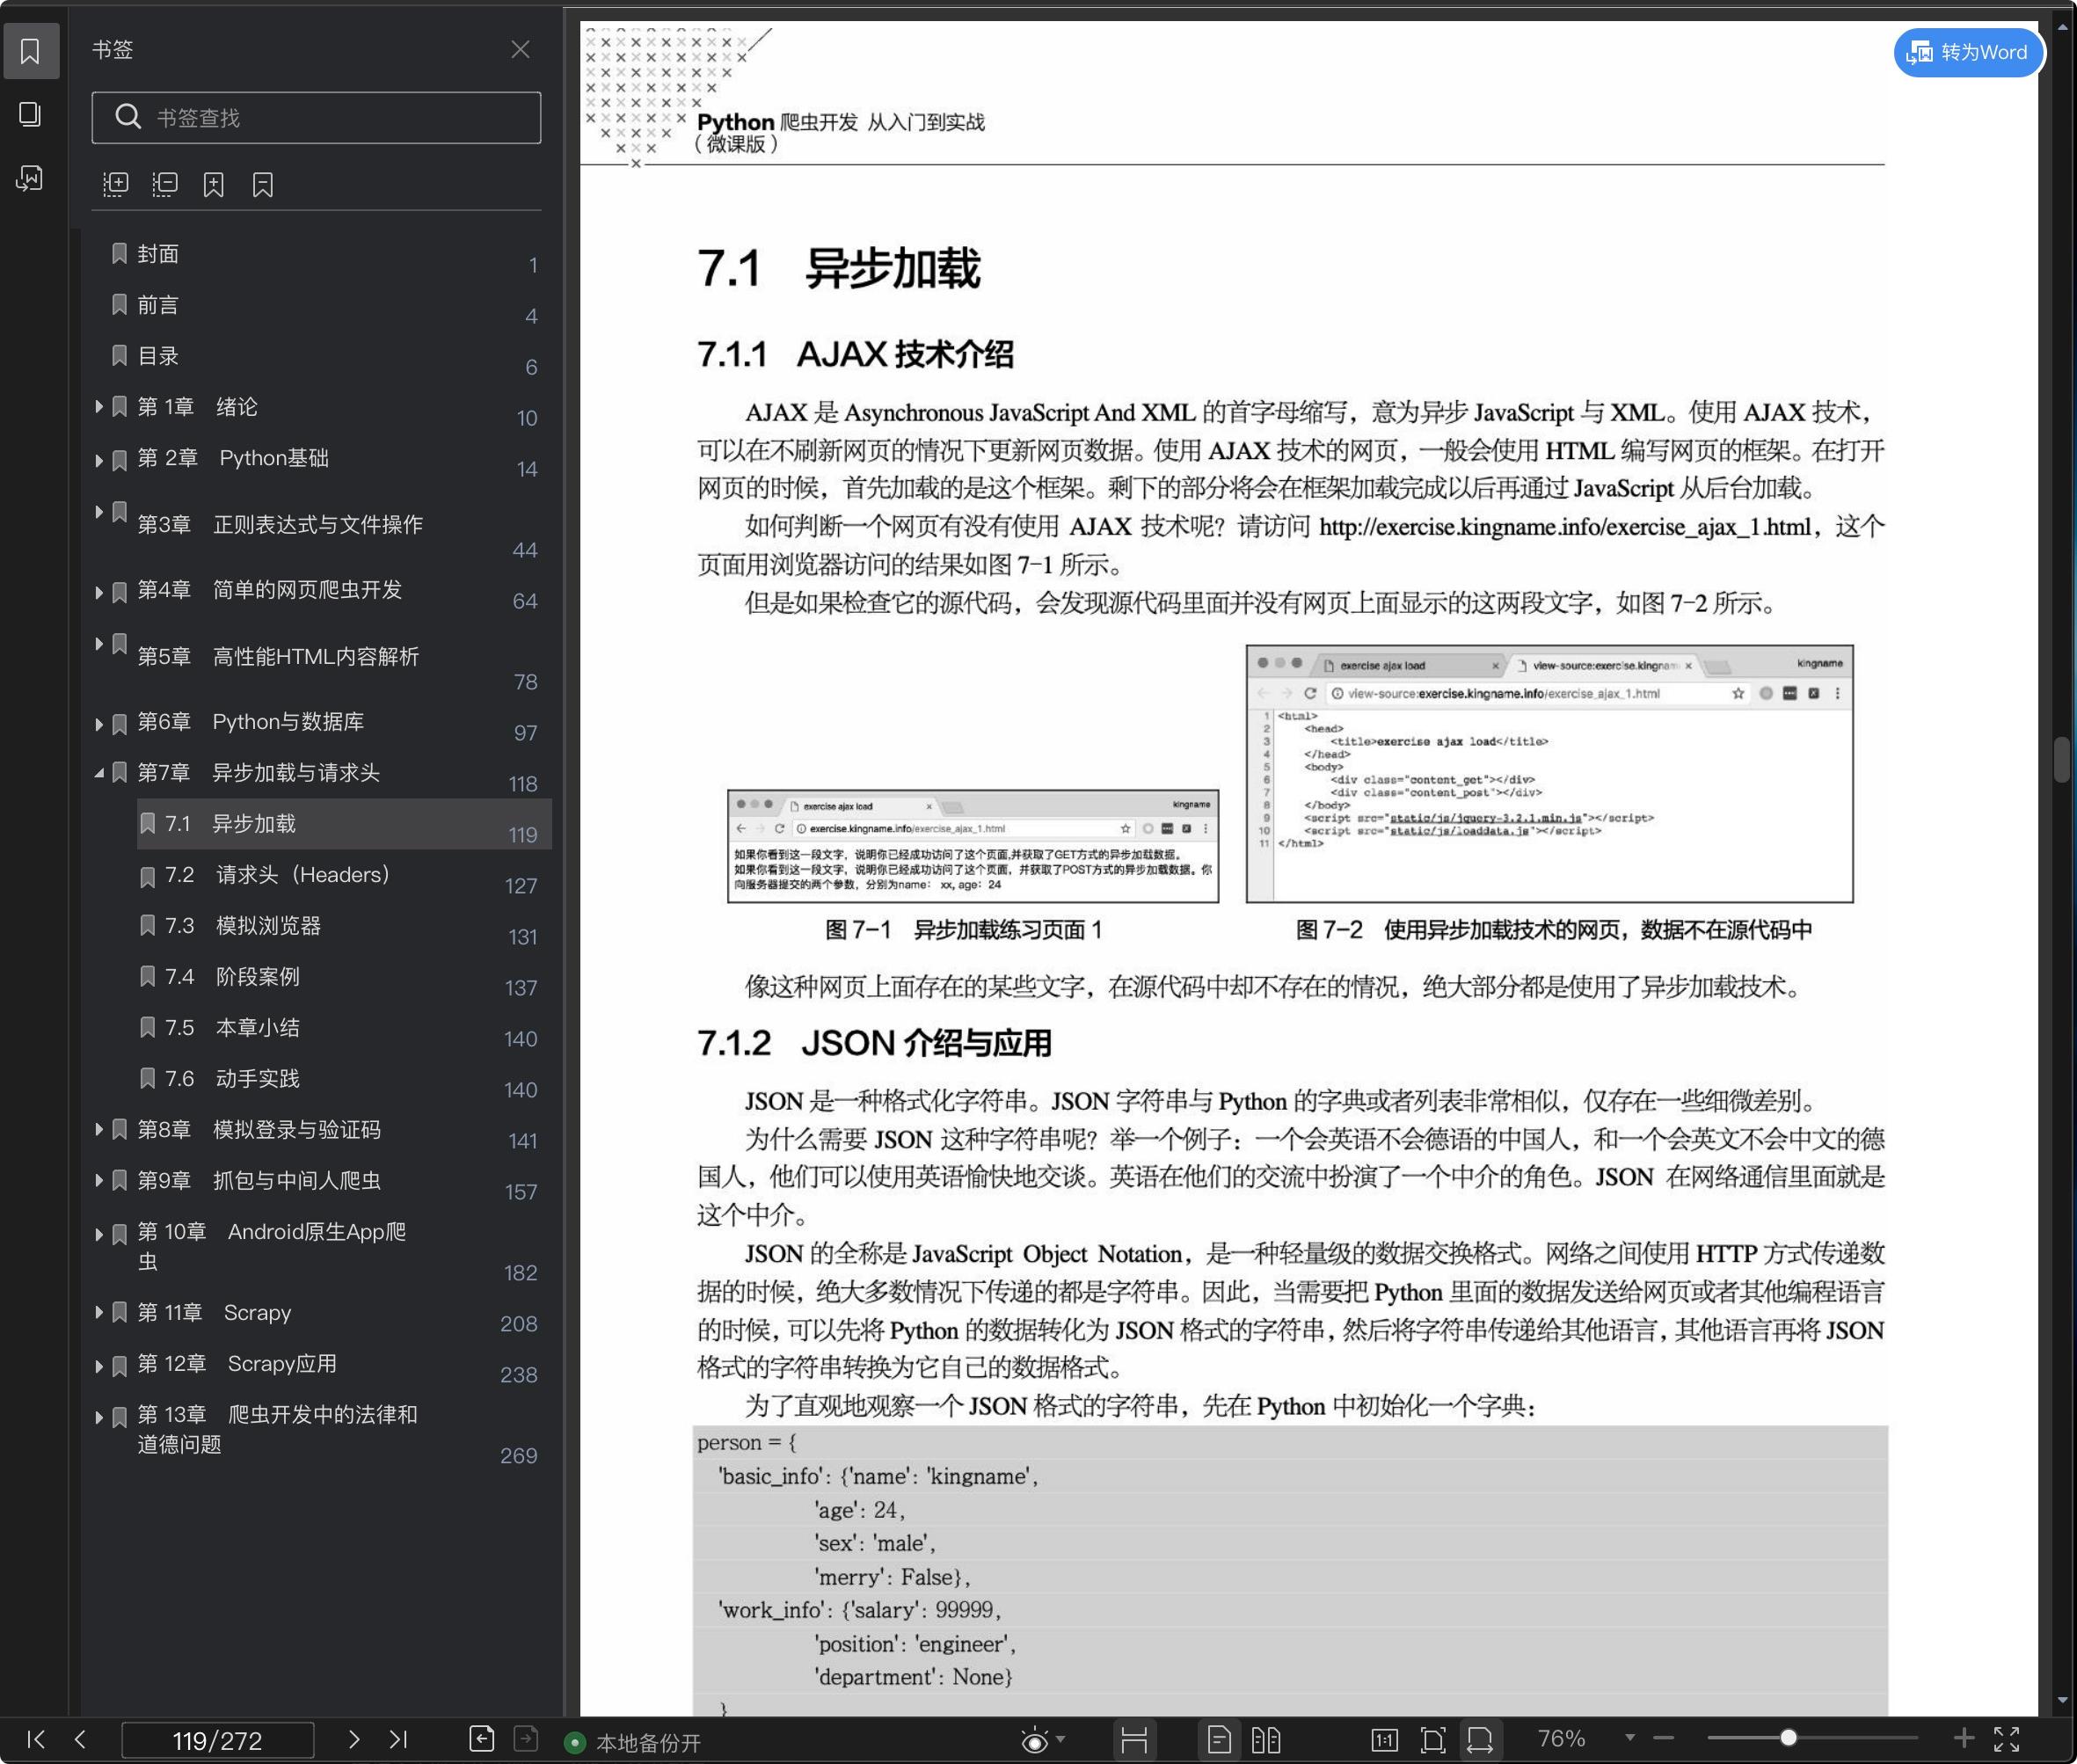Image resolution: width=2077 pixels, height=1764 pixels.
Task: Click the document vertical scrollbar thumb
Action: click(2061, 760)
